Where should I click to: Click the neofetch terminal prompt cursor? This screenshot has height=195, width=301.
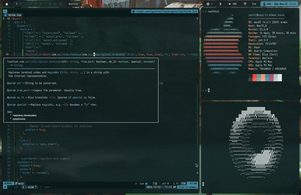[208, 90]
